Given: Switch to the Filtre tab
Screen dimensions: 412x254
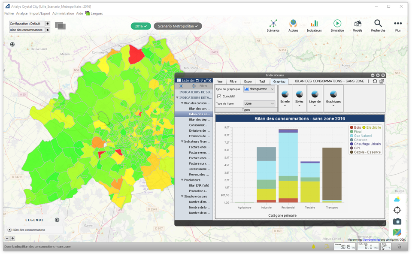Looking at the screenshot, I should 233,82.
